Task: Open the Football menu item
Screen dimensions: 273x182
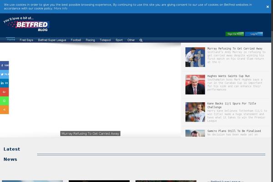Action: click(76, 40)
